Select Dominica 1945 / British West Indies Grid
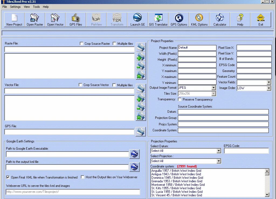This screenshot has width=276, height=199. pos(177,178)
